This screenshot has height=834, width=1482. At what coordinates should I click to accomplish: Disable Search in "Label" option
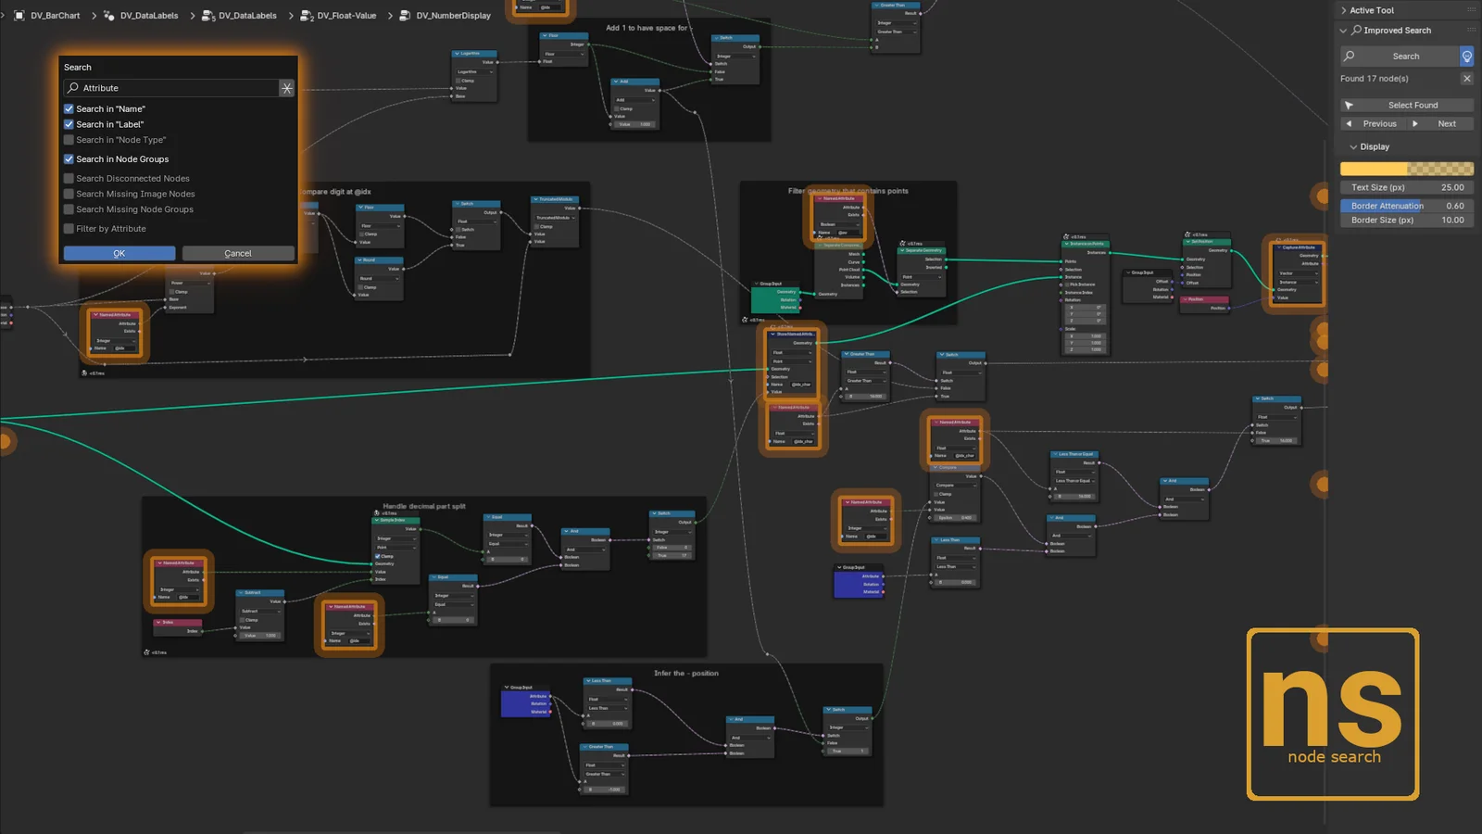pyautogui.click(x=69, y=124)
